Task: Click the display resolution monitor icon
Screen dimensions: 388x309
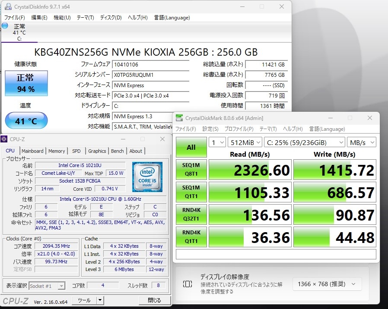Action: [188, 284]
